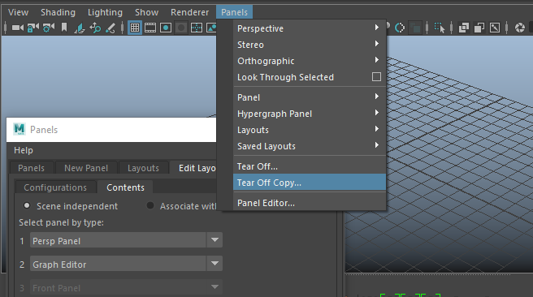Click the dimmed Multisample Anti-aliasing icon
Image resolution: width=533 pixels, height=297 pixels.
pyautogui.click(x=415, y=28)
